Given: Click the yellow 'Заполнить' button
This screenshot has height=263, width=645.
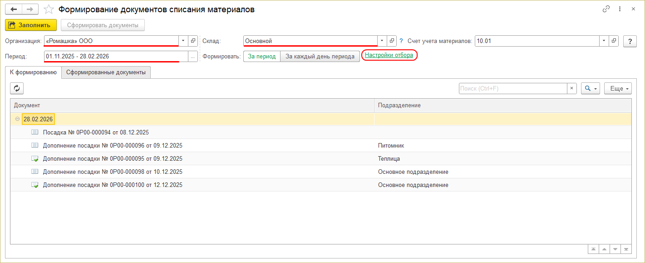Looking at the screenshot, I should [x=31, y=25].
